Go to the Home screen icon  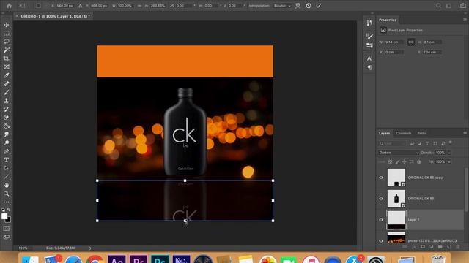9,5
